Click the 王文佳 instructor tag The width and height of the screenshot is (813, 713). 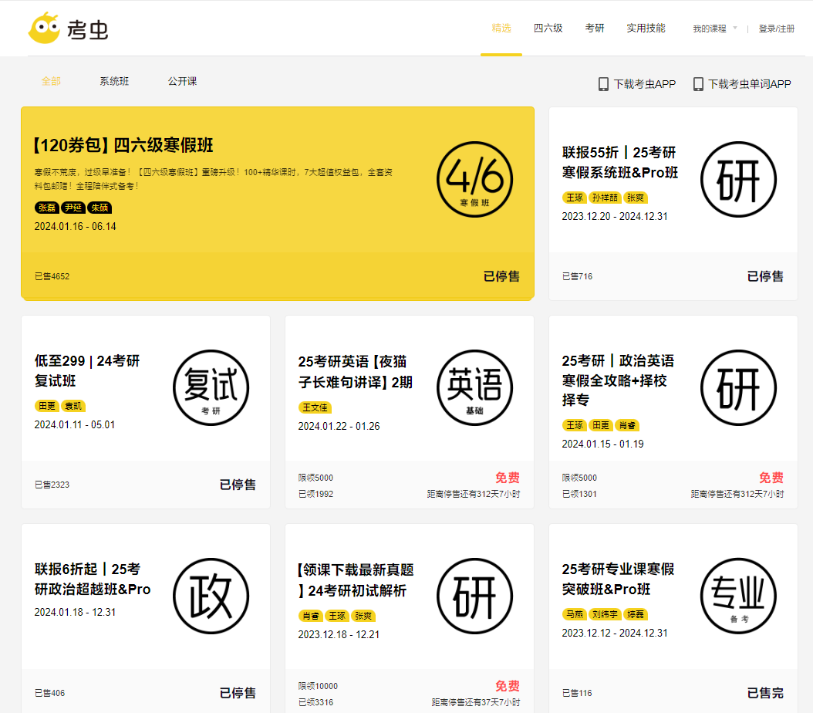point(315,407)
